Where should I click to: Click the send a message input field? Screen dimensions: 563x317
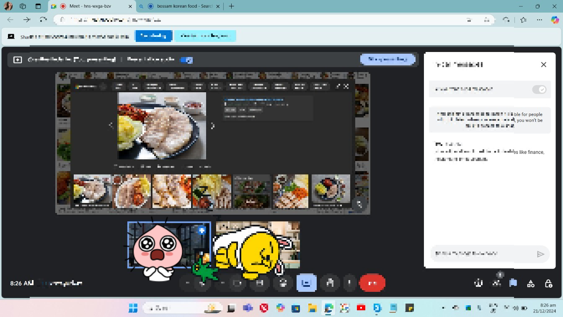[482, 254]
